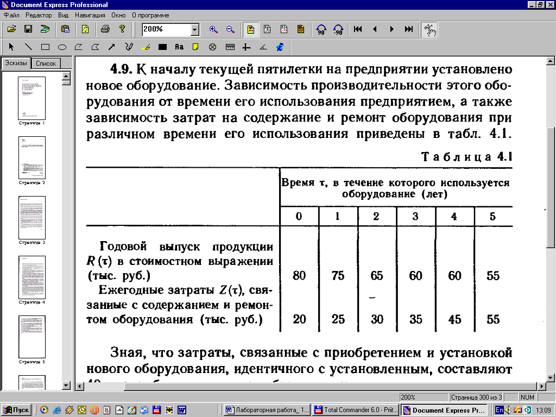Click the Zoom out magnifier
The image size is (556, 417).
pyautogui.click(x=230, y=29)
